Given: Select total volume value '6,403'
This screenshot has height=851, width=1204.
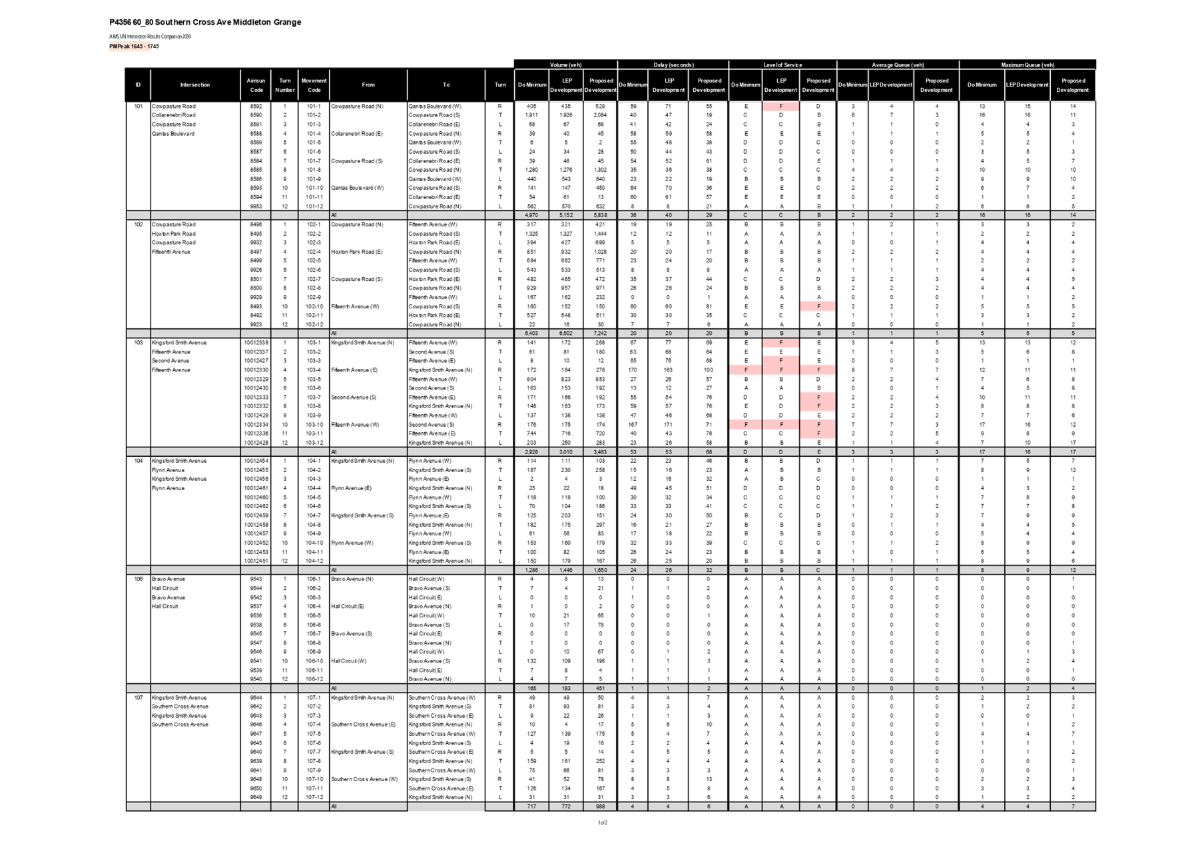Looking at the screenshot, I should click(x=531, y=334).
